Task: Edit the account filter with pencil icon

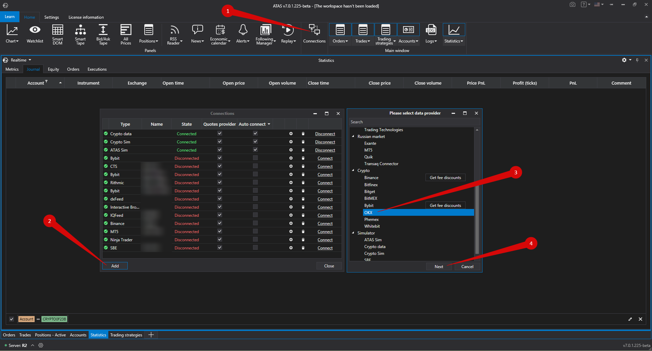Action: [630, 319]
